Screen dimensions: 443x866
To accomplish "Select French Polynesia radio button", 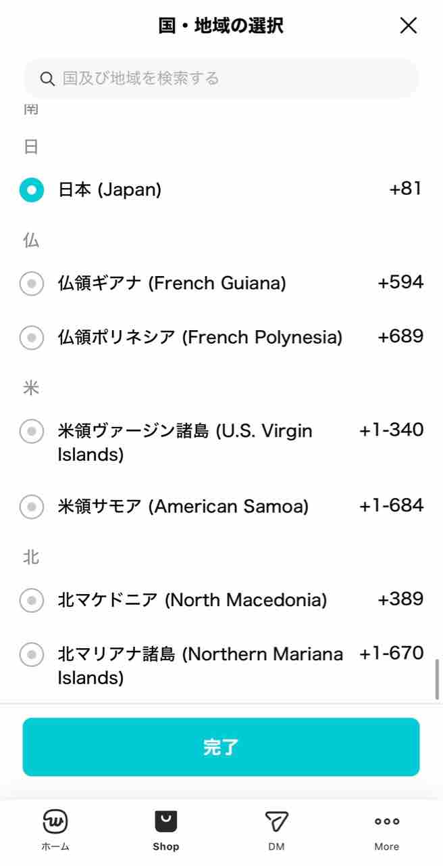I will coord(32,338).
